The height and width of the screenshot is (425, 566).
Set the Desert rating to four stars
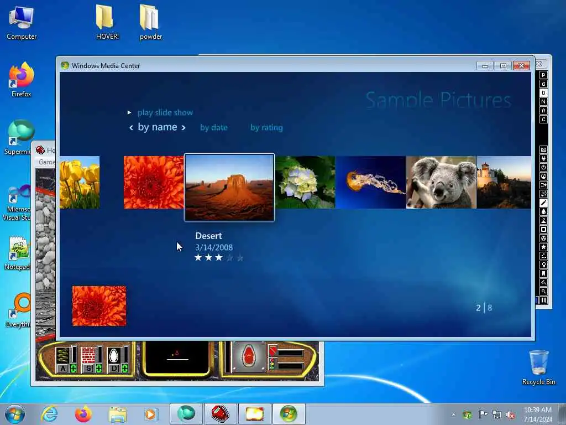pyautogui.click(x=229, y=258)
